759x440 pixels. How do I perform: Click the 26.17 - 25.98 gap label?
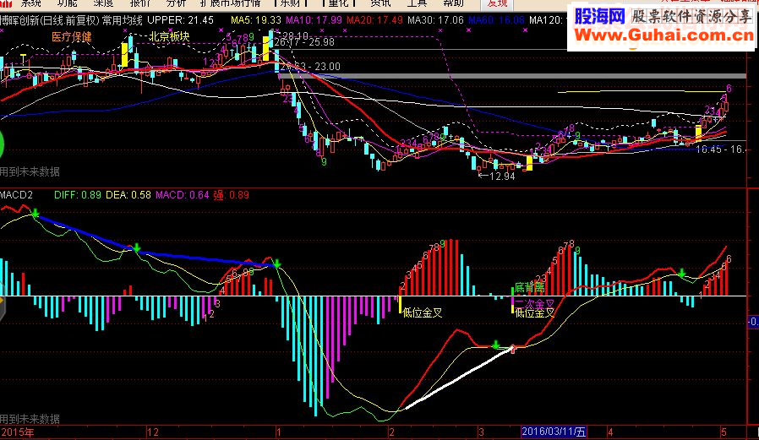coord(304,42)
